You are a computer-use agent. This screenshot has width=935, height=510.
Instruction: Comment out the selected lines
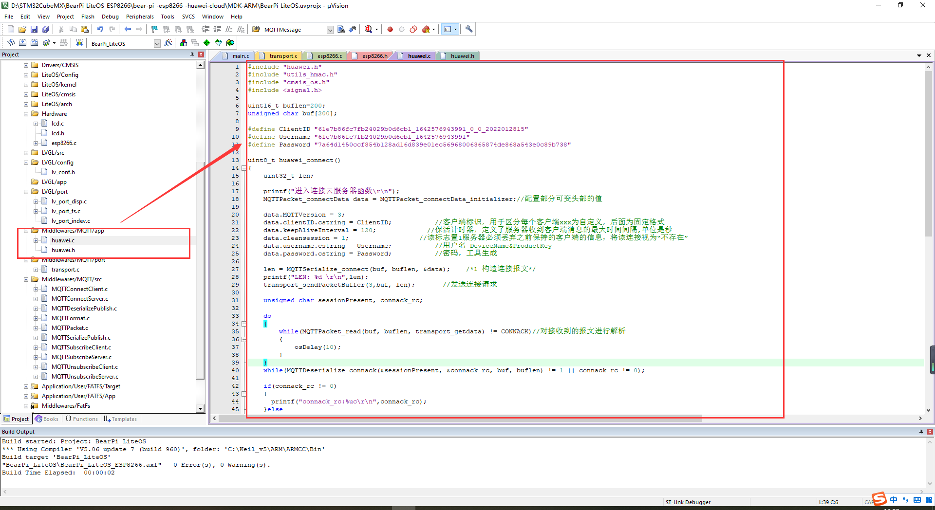(x=229, y=29)
